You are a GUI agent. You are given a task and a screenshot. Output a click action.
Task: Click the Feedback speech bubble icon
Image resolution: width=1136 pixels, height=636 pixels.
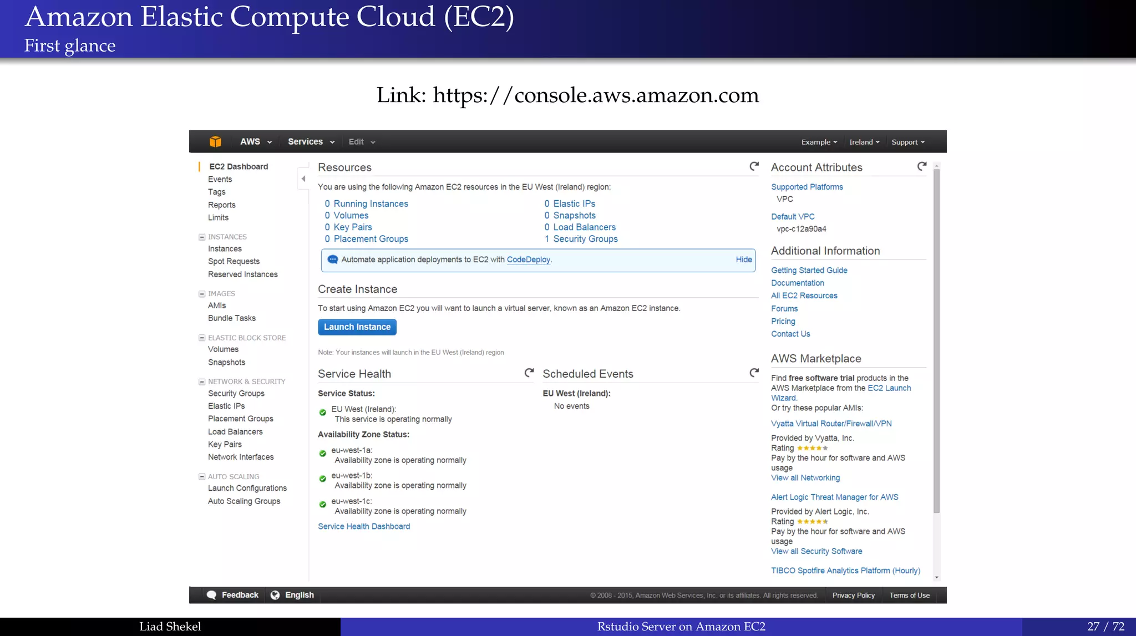(x=211, y=595)
